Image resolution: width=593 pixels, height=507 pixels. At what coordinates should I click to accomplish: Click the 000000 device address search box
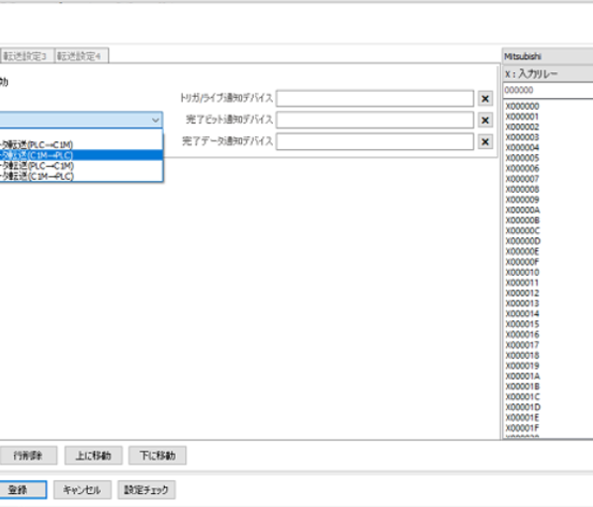pos(547,90)
